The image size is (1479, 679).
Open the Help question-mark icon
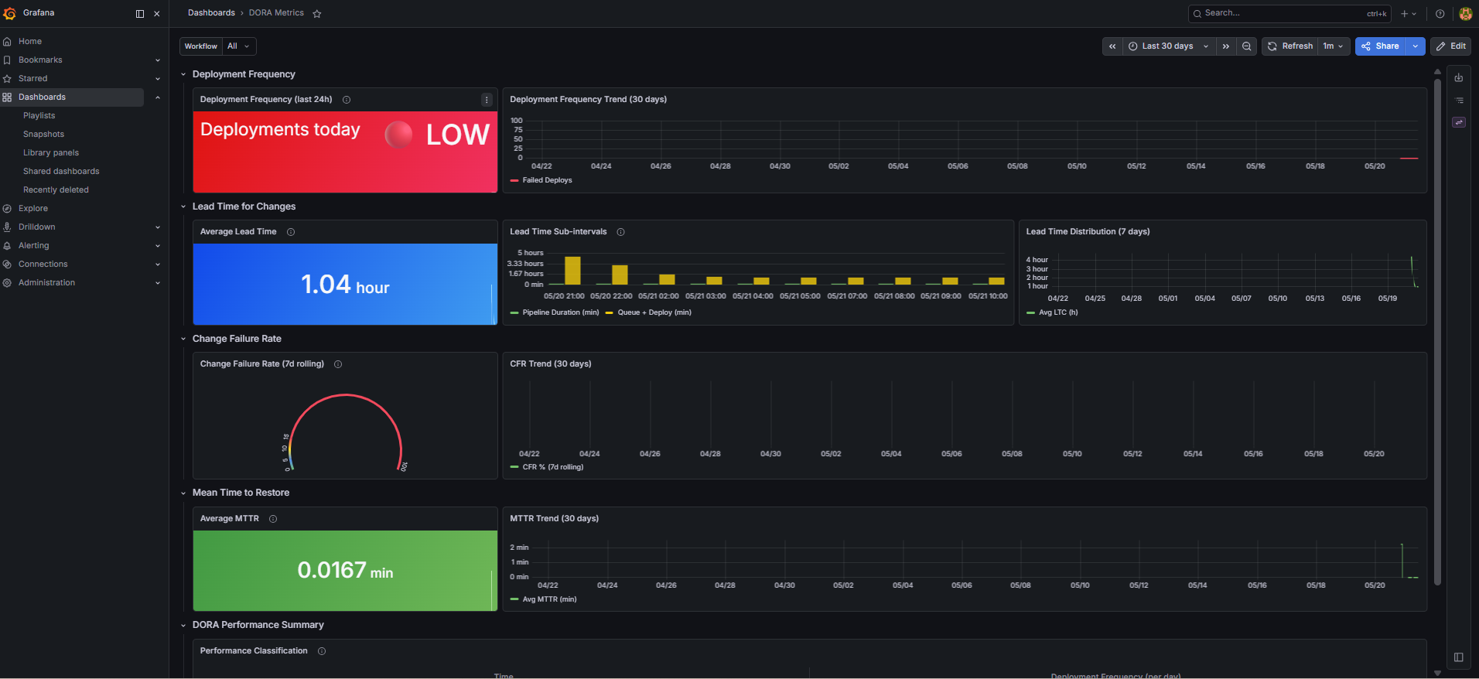click(x=1440, y=14)
